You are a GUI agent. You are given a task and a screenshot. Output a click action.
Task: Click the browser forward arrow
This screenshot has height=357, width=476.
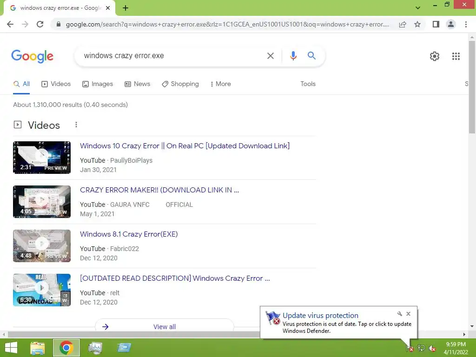(25, 24)
